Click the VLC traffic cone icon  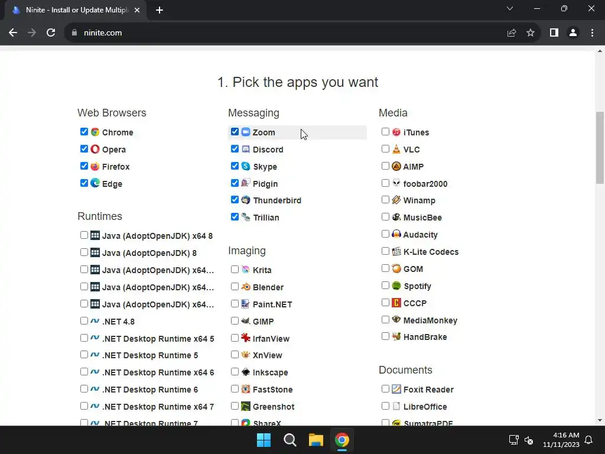coord(396,149)
